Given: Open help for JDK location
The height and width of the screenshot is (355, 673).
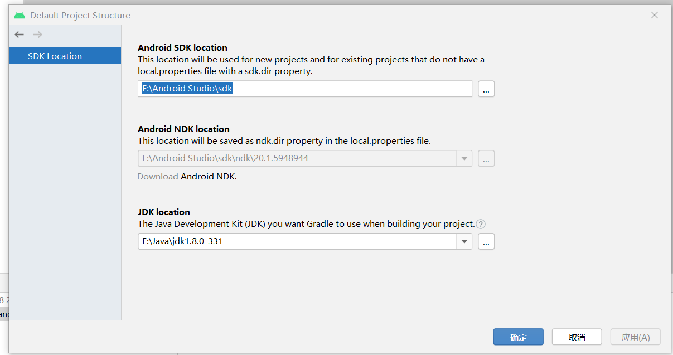Looking at the screenshot, I should tap(481, 224).
